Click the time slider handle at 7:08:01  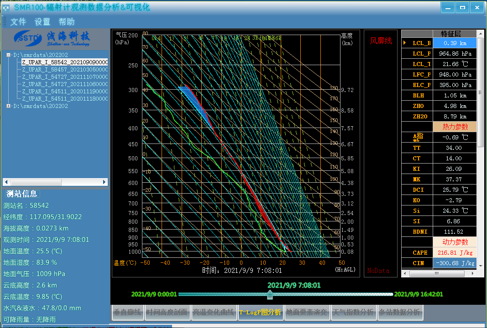pos(270,295)
